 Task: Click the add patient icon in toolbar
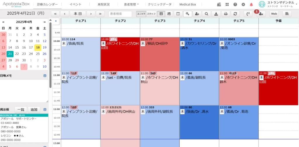[197, 14]
